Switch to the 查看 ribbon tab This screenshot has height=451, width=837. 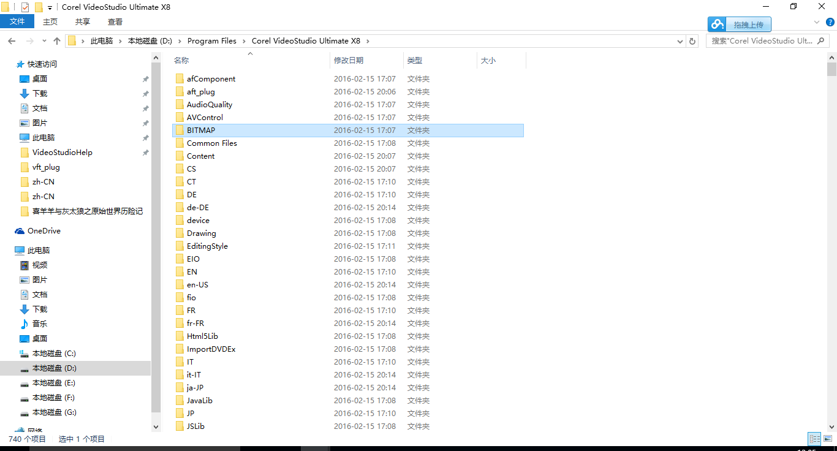tap(115, 21)
